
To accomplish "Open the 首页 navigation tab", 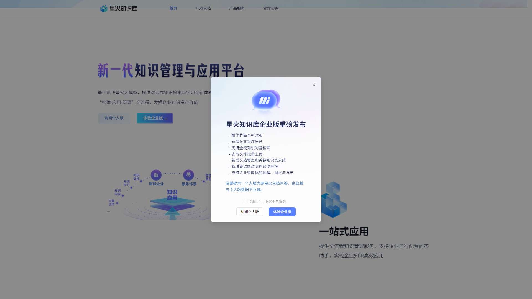I will (x=173, y=8).
